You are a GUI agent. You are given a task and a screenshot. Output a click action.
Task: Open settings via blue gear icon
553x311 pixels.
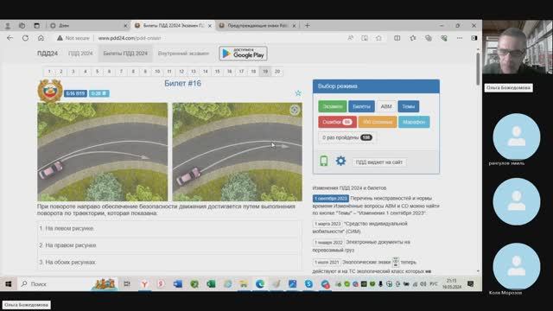tap(340, 161)
